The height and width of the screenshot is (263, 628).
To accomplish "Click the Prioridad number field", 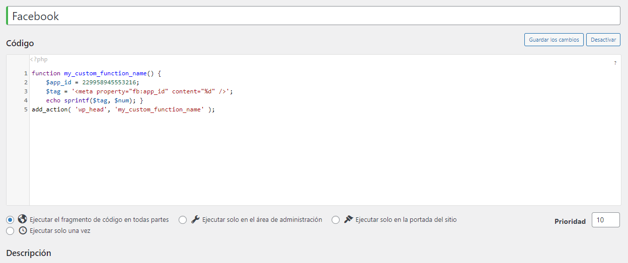I will coord(606,220).
